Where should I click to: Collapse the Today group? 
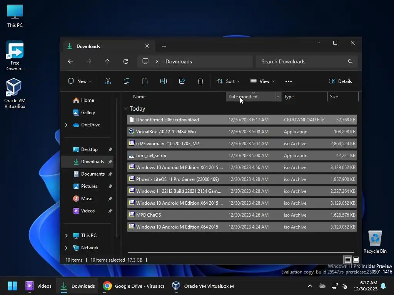click(126, 109)
